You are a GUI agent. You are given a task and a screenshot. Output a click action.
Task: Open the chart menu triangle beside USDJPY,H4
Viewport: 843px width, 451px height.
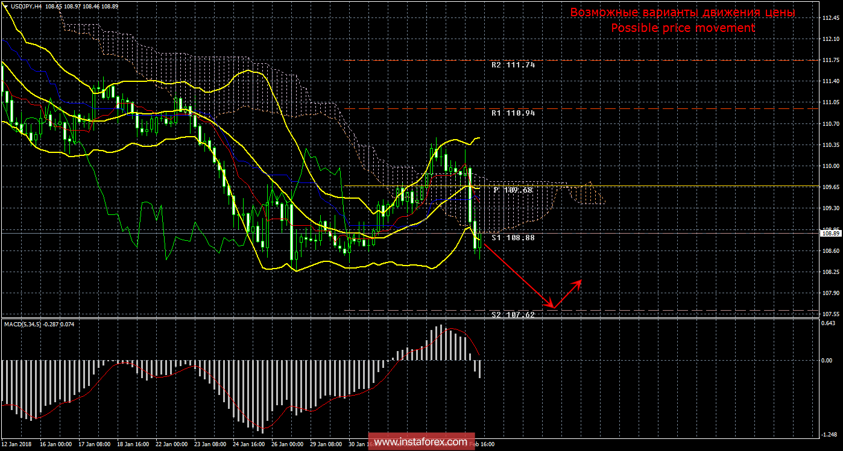tap(5, 5)
